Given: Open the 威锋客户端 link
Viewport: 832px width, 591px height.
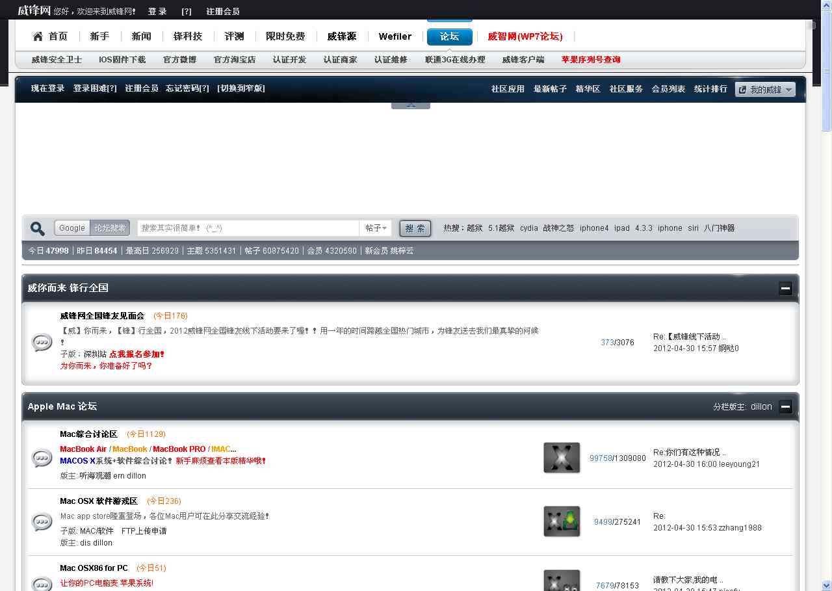Looking at the screenshot, I should [523, 59].
